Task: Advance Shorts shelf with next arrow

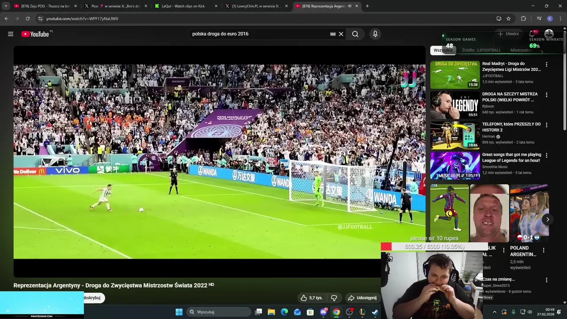Action: coord(548,219)
